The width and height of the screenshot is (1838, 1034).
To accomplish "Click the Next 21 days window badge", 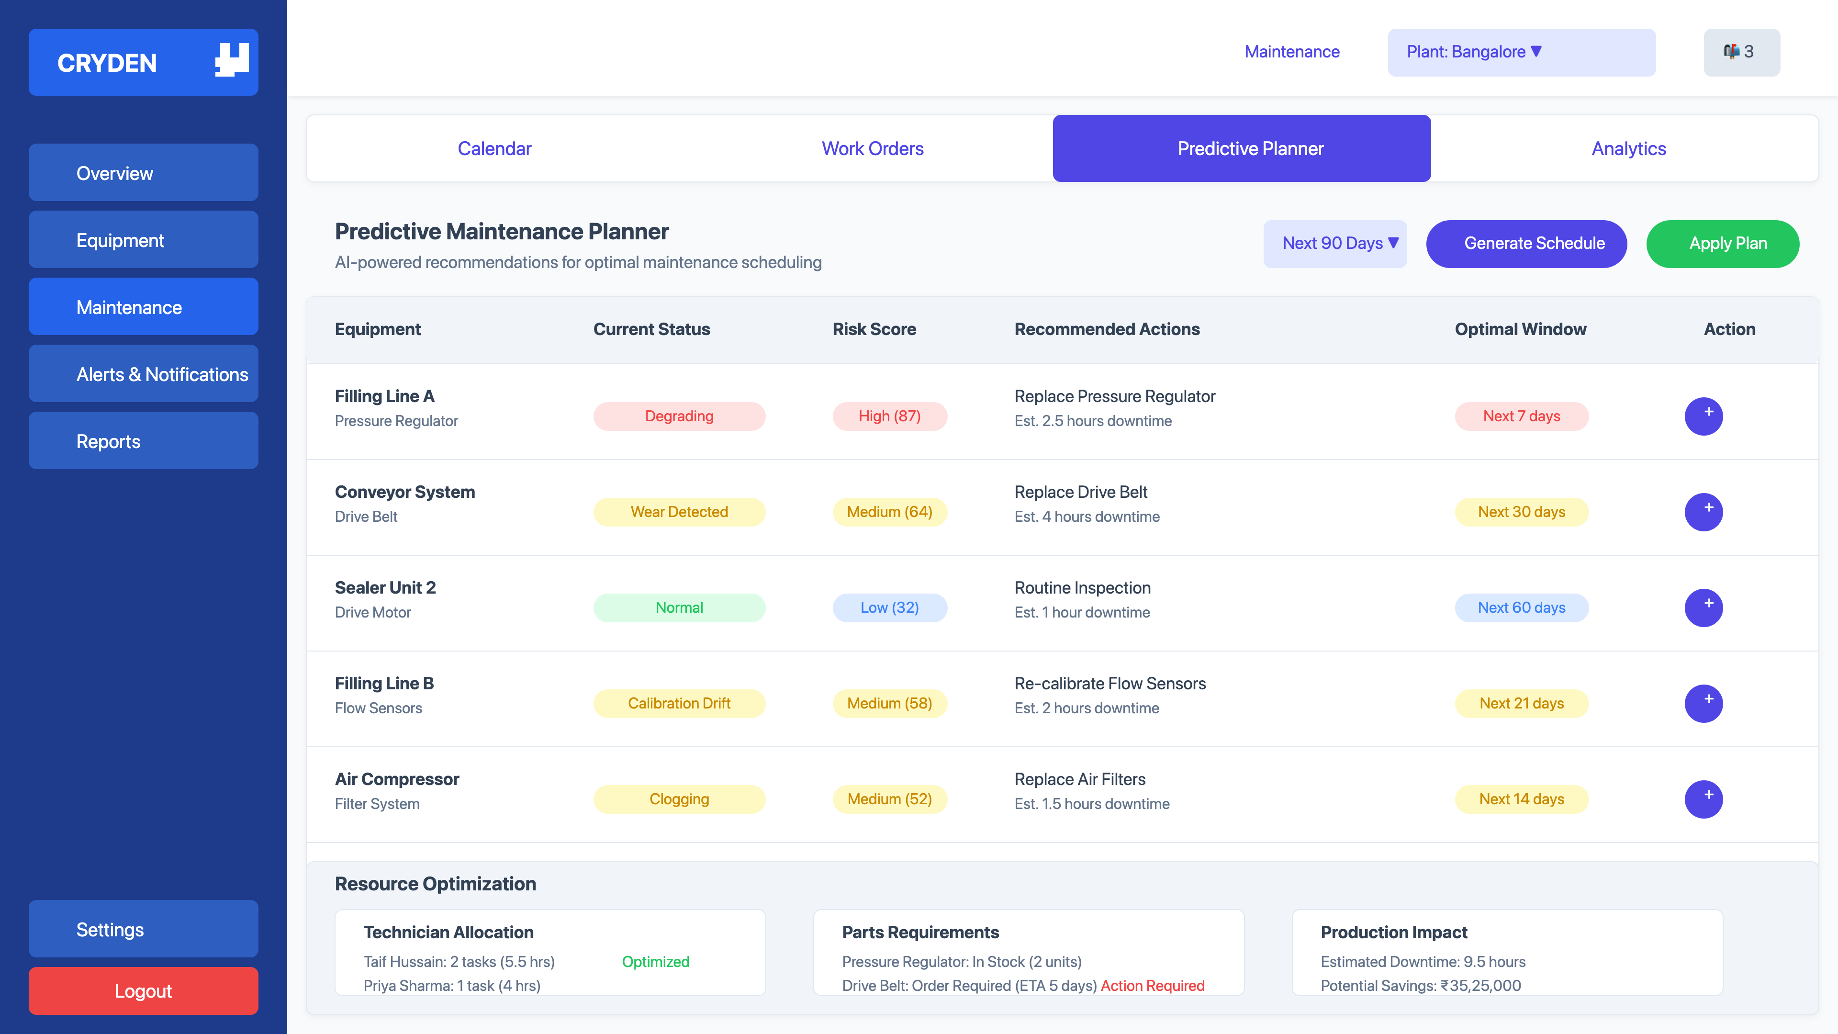I will (1521, 703).
